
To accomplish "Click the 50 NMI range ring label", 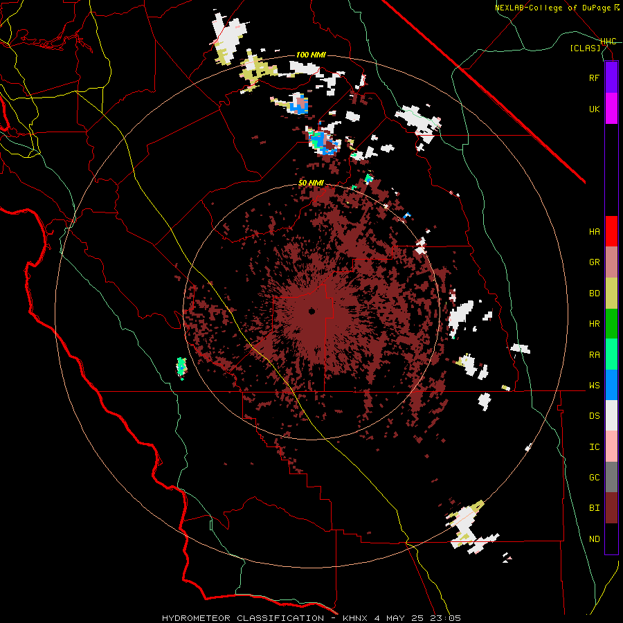I will click(311, 183).
